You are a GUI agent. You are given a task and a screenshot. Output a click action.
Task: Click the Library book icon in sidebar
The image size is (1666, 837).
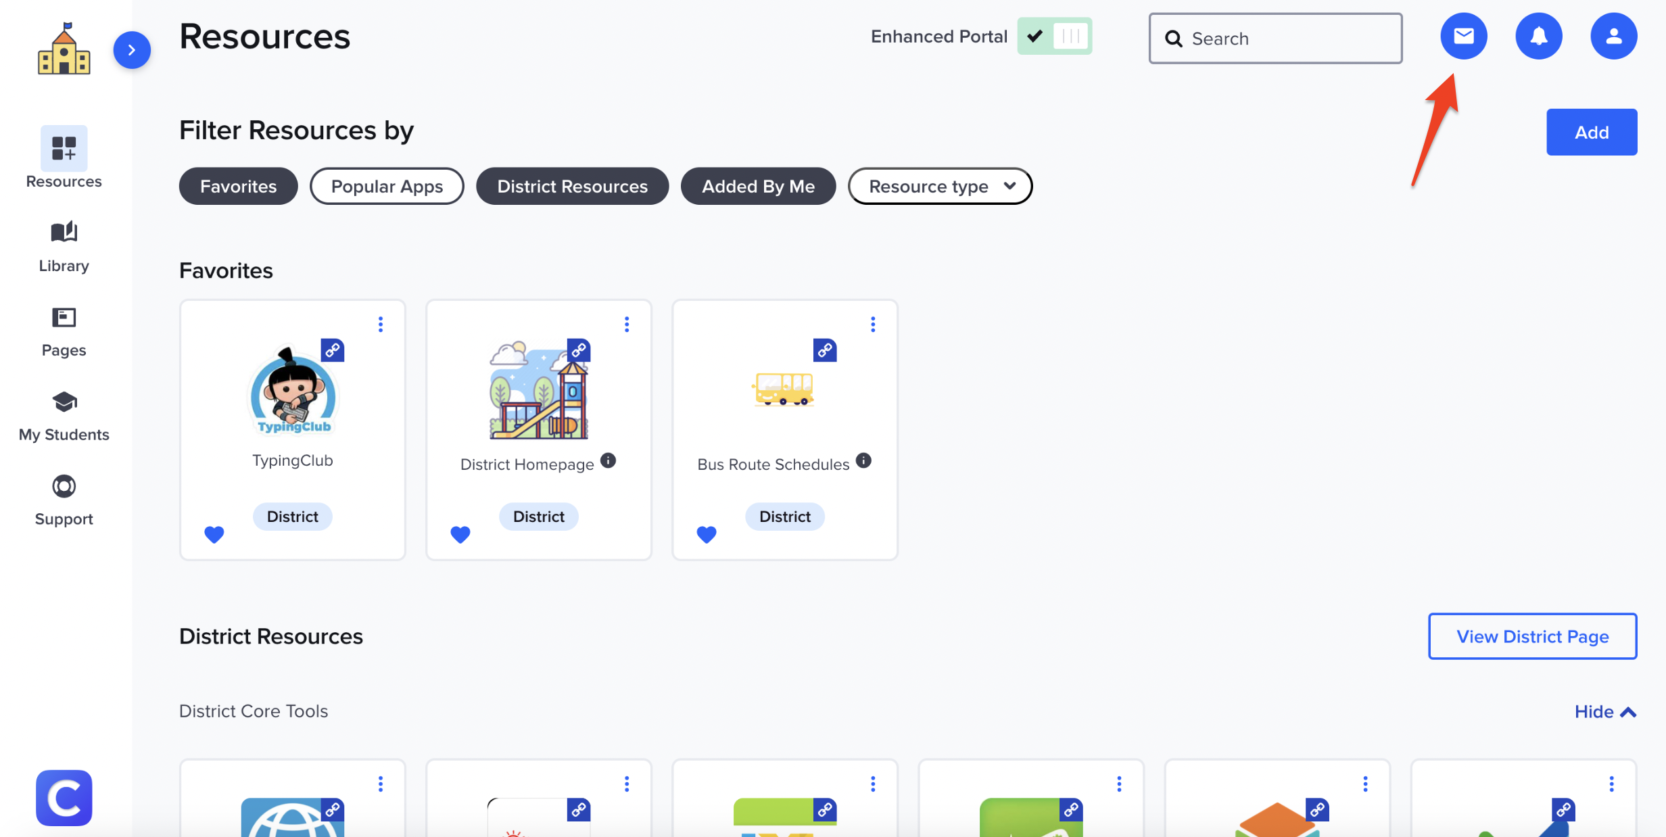[64, 233]
